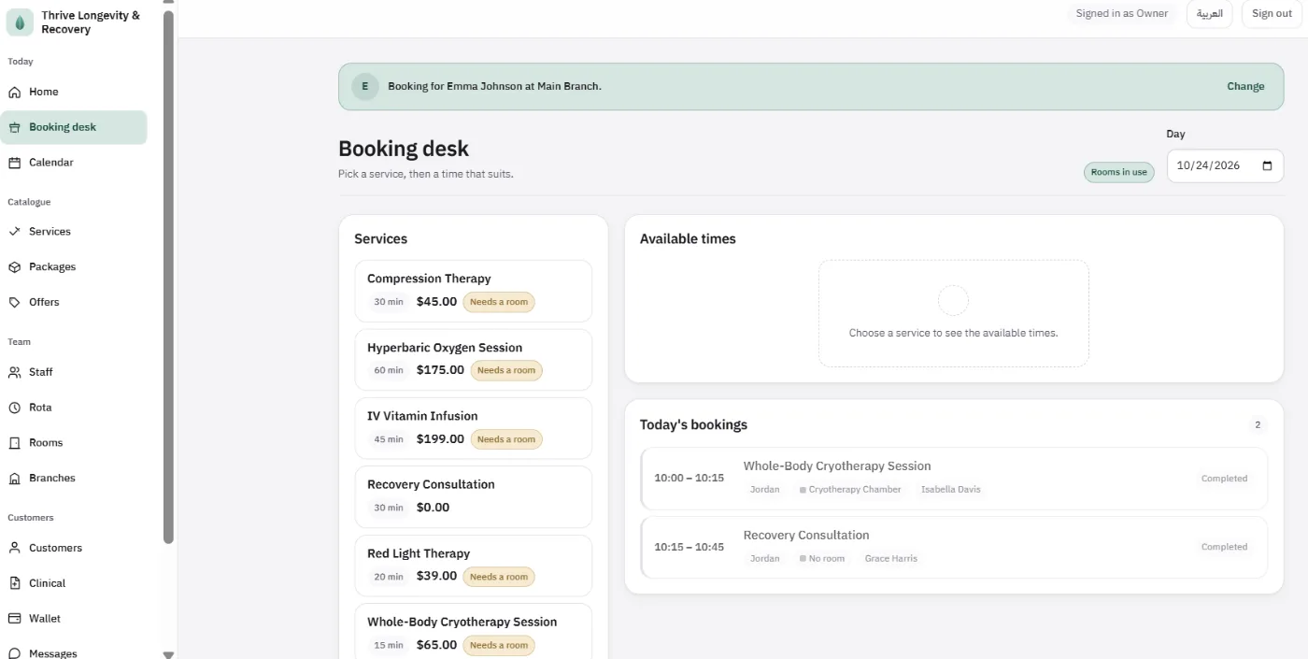
Task: Click the Cryotherapy Chamber room tag
Action: [850, 490]
